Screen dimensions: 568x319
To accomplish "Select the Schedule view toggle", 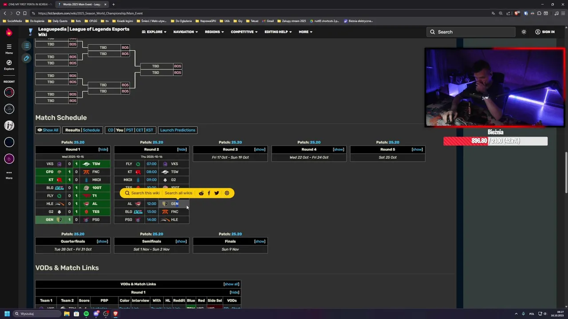I will [91, 130].
